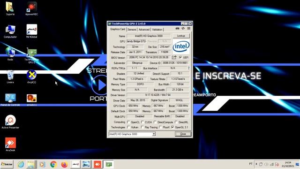The image size is (300, 169).
Task: Switch to the GPU-Z taskbar button
Action: coord(109,164)
